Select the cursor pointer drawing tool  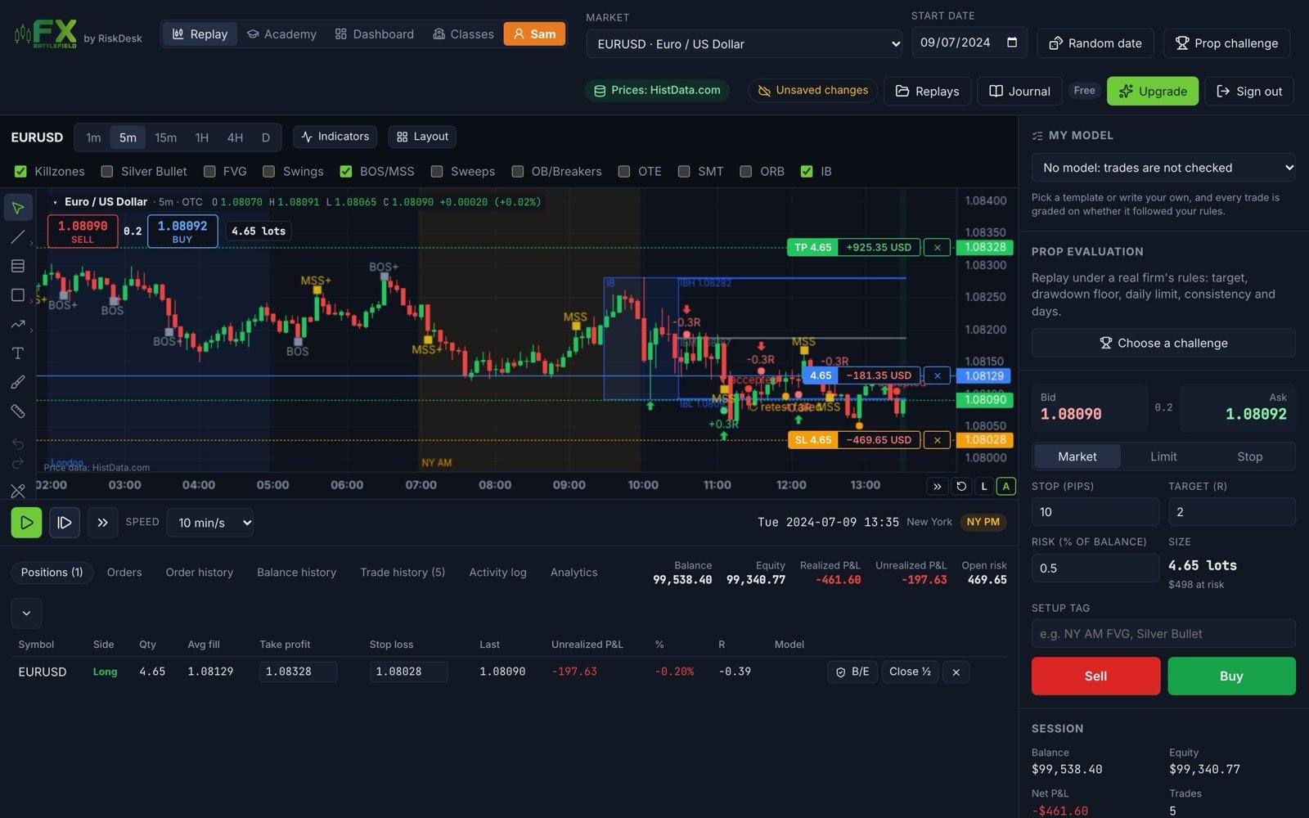[18, 208]
